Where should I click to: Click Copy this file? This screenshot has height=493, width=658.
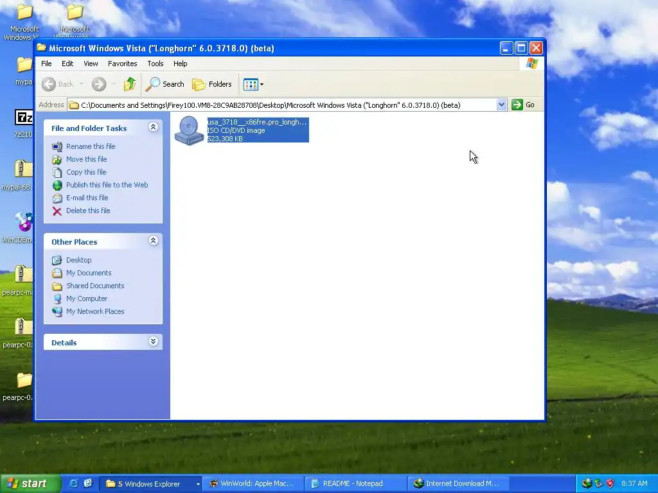point(86,172)
